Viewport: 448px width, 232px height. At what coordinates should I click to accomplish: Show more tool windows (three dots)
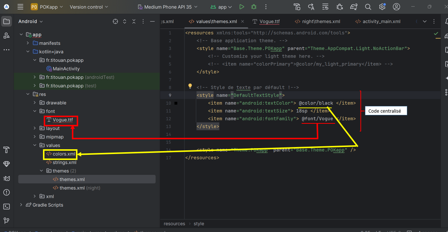6,50
